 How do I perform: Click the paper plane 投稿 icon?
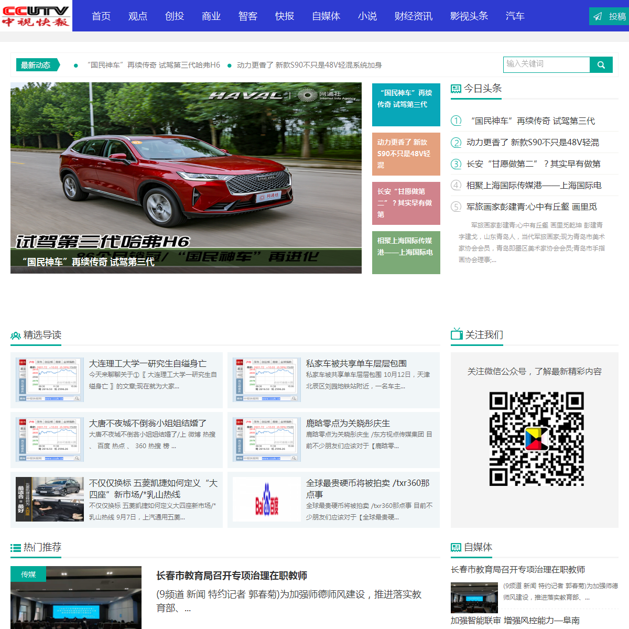pos(598,17)
